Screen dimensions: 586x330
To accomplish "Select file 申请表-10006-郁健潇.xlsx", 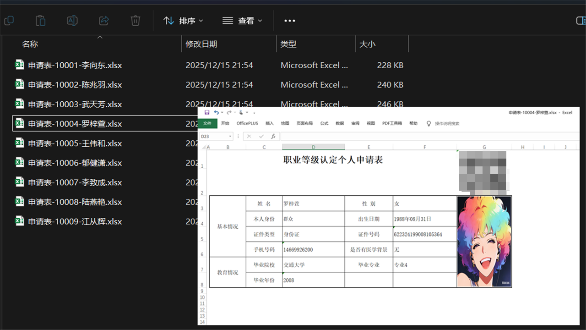I will pyautogui.click(x=75, y=163).
